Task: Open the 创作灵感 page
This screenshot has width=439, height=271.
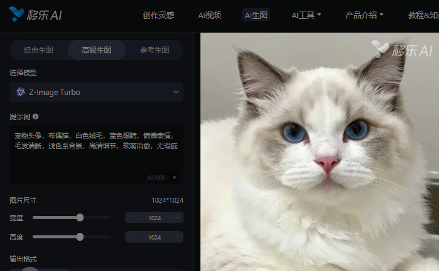Action: (x=159, y=15)
